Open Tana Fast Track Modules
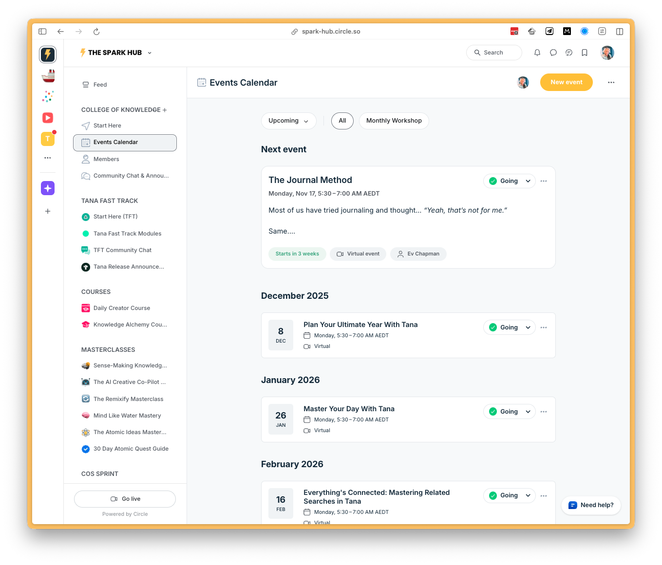The width and height of the screenshot is (662, 565). [125, 234]
